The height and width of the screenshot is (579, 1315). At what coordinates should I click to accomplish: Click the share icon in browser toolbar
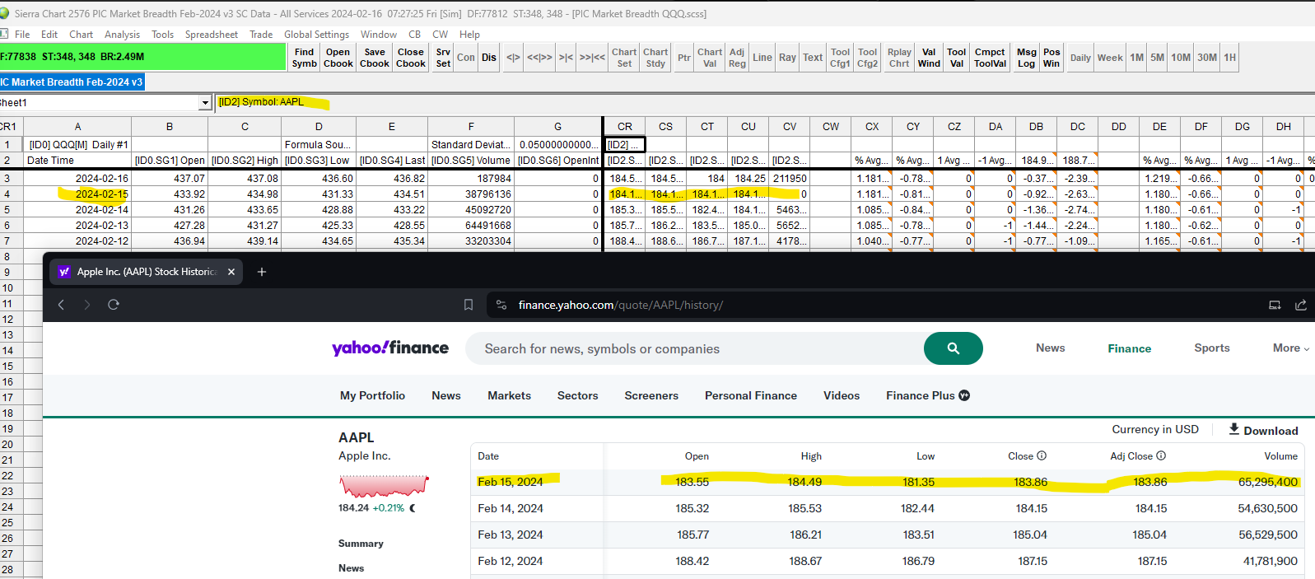click(x=1301, y=305)
